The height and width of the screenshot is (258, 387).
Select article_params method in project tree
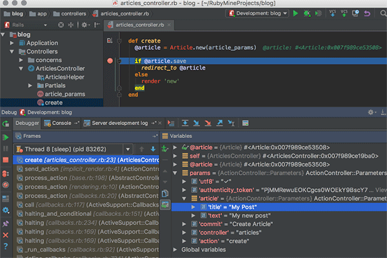pos(61,94)
